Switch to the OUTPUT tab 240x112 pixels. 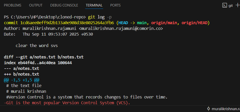pyautogui.click(x=36, y=5)
